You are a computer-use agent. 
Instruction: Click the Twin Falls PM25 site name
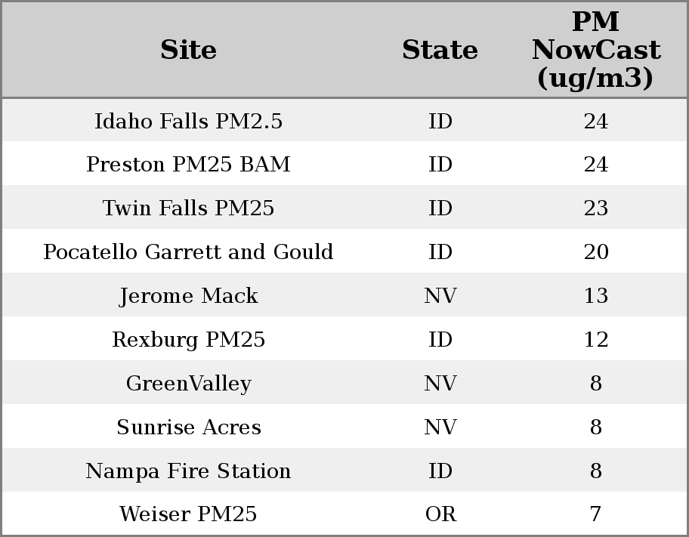[x=189, y=208]
